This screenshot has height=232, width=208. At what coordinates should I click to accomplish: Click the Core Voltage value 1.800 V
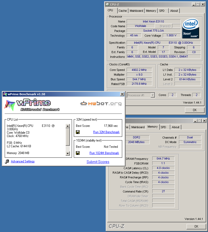click(171, 35)
